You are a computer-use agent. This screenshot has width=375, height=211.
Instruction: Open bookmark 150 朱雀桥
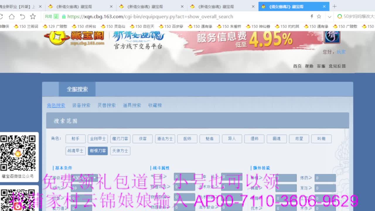[229, 26]
